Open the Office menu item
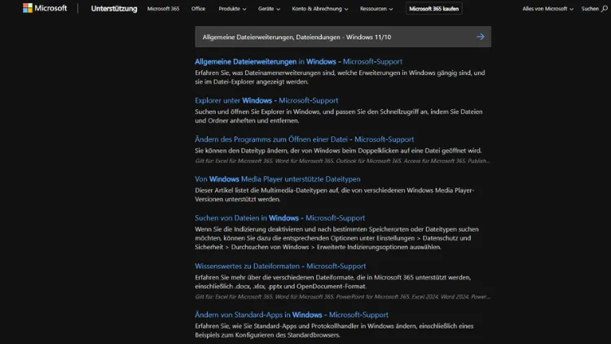The image size is (611, 344). [198, 9]
